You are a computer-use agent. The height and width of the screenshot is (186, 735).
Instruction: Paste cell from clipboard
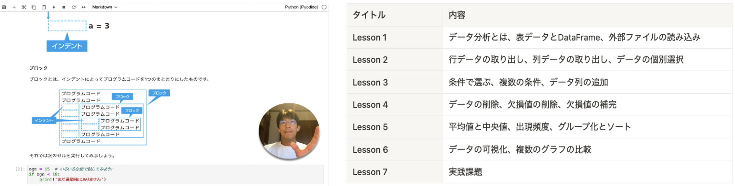pos(44,7)
